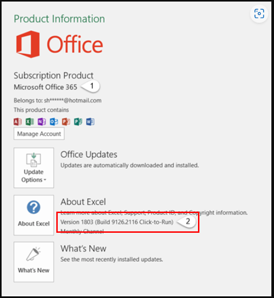
Task: Select the About Excel heading text
Action: tap(83, 202)
